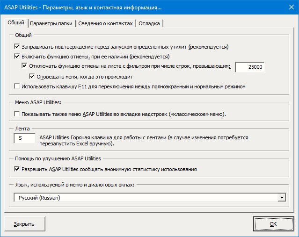Image resolution: width=299 pixels, height=237 pixels.
Task: Switch to the Параметры папки tab
Action: (51, 23)
